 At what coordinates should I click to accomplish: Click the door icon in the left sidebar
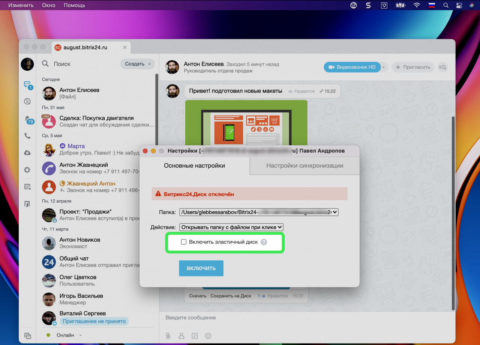coord(27,204)
